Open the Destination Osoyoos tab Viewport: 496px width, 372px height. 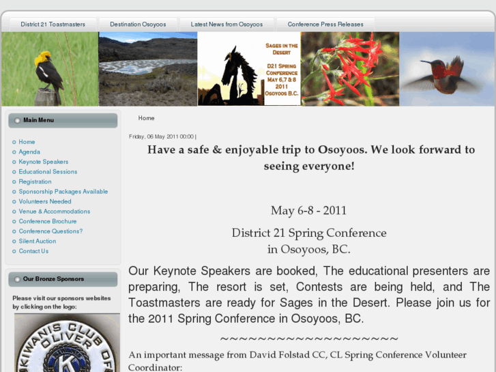pos(138,25)
